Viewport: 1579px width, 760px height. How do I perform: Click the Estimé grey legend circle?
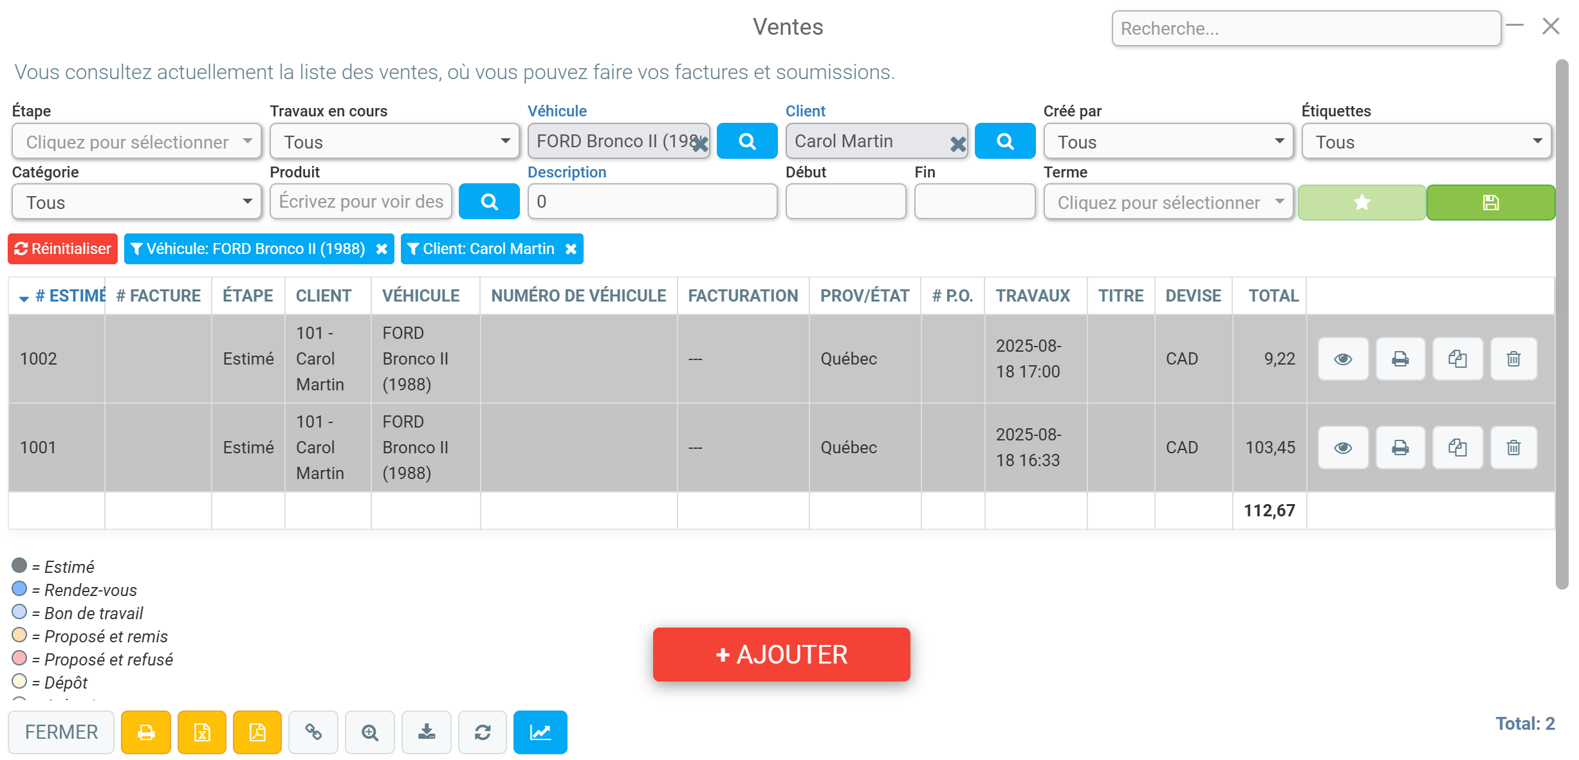[19, 565]
